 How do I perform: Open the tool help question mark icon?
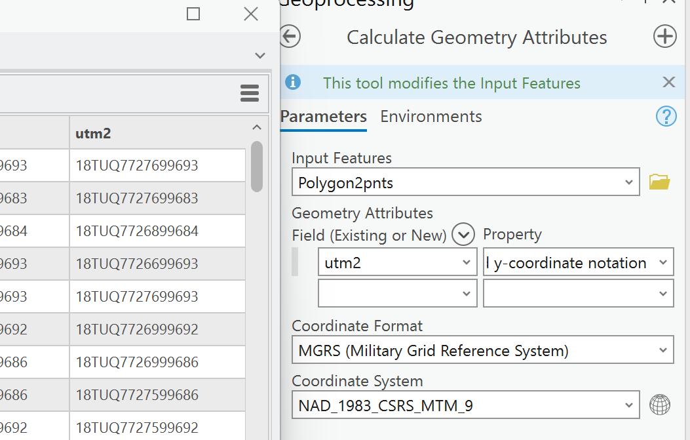click(x=666, y=117)
